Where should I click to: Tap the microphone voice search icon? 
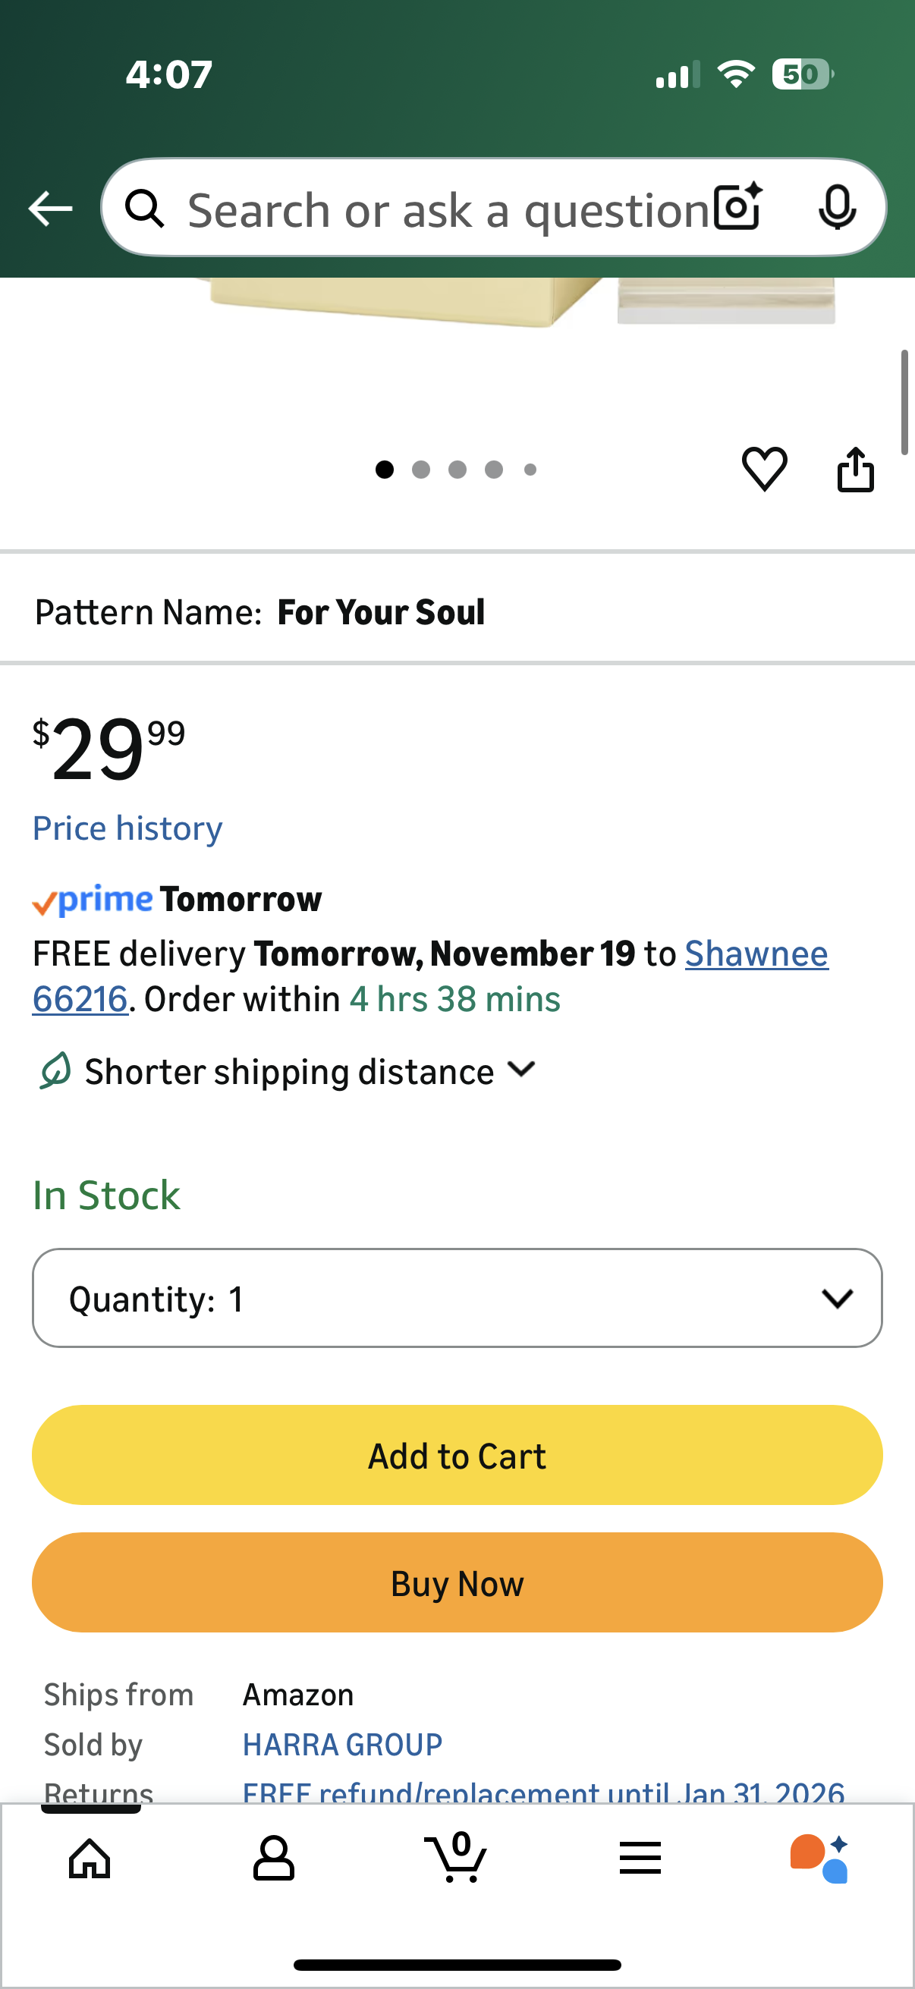pos(837,207)
